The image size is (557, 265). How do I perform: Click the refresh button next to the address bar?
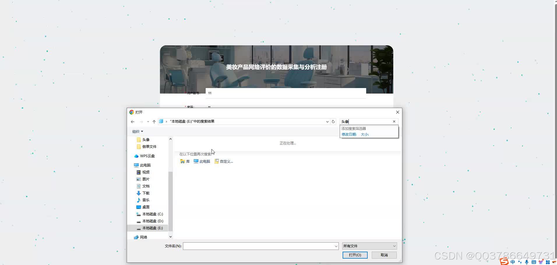tap(333, 122)
